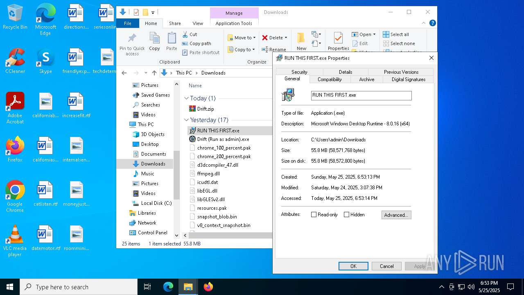Enable the Hidden attribute checkbox
This screenshot has height=295, width=524.
[x=347, y=215]
